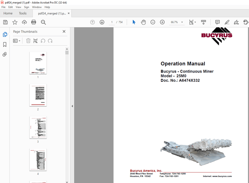Close the Page Thumbnails panel

pos(64,31)
